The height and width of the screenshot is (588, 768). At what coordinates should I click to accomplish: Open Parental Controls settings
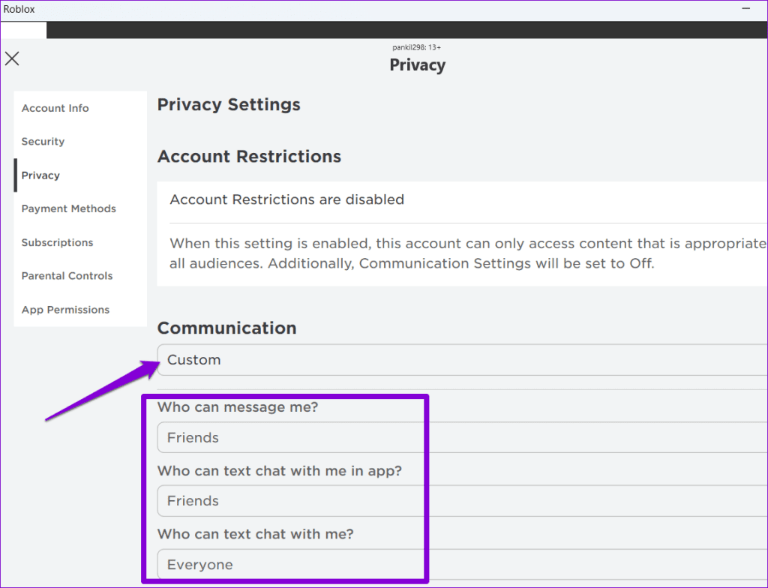click(67, 275)
